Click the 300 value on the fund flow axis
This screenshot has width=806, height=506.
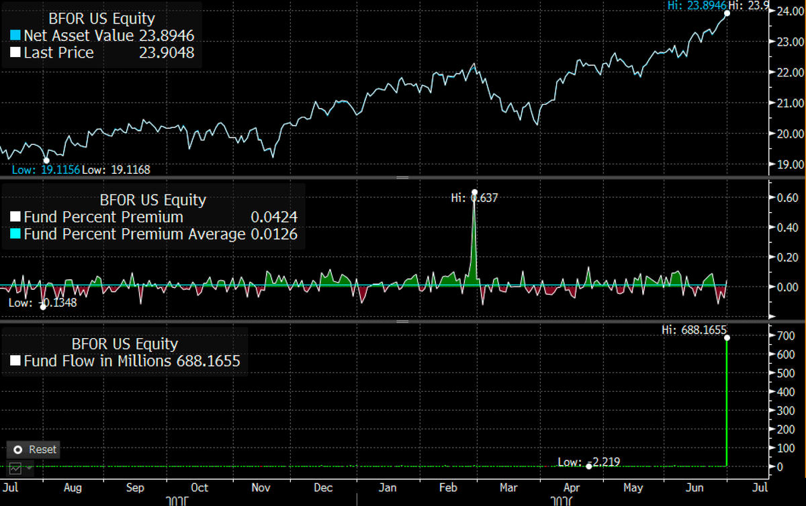coord(785,409)
